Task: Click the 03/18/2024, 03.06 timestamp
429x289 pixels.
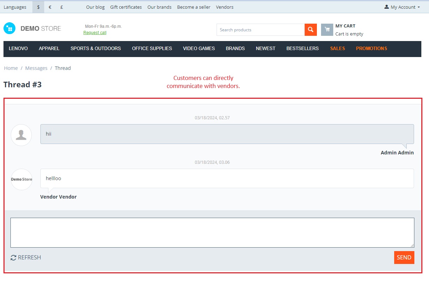Action: pos(212,162)
